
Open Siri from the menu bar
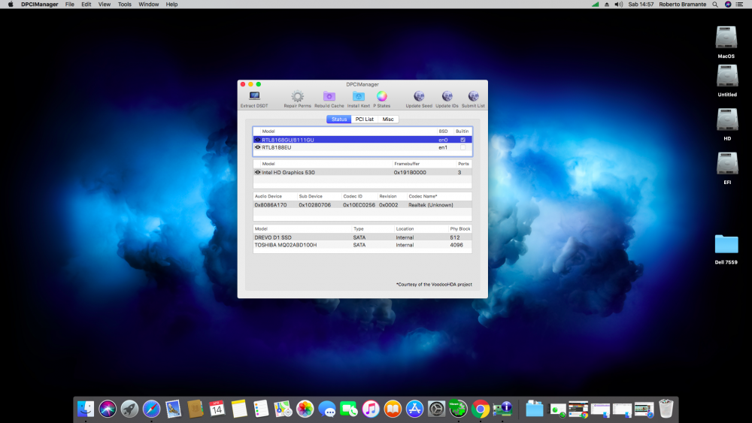click(x=728, y=5)
